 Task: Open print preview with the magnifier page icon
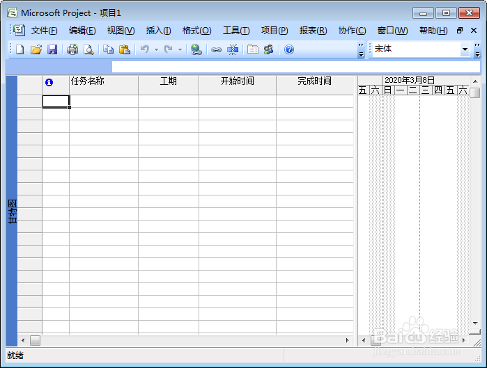88,49
